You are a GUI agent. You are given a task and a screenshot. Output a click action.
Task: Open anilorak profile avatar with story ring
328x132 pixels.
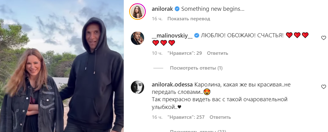click(137, 11)
